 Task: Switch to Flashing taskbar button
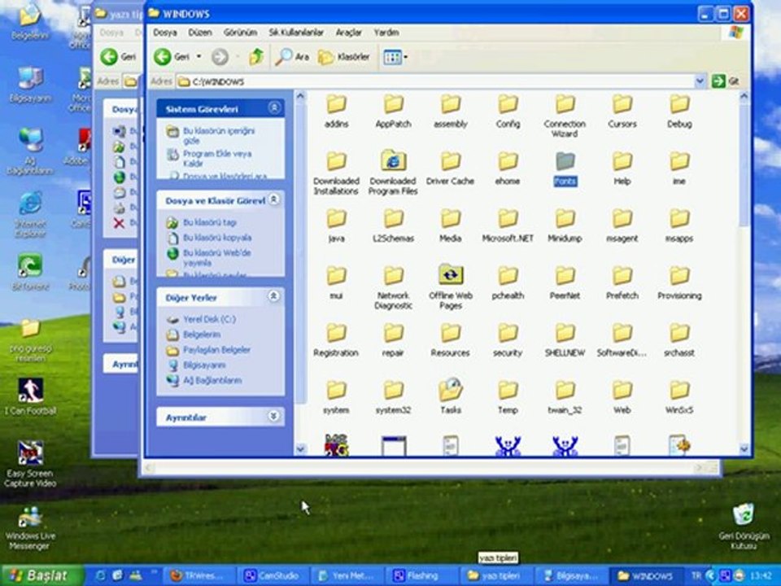421,576
